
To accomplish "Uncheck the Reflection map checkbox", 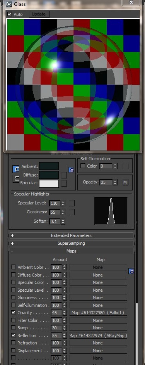I will tap(14, 336).
